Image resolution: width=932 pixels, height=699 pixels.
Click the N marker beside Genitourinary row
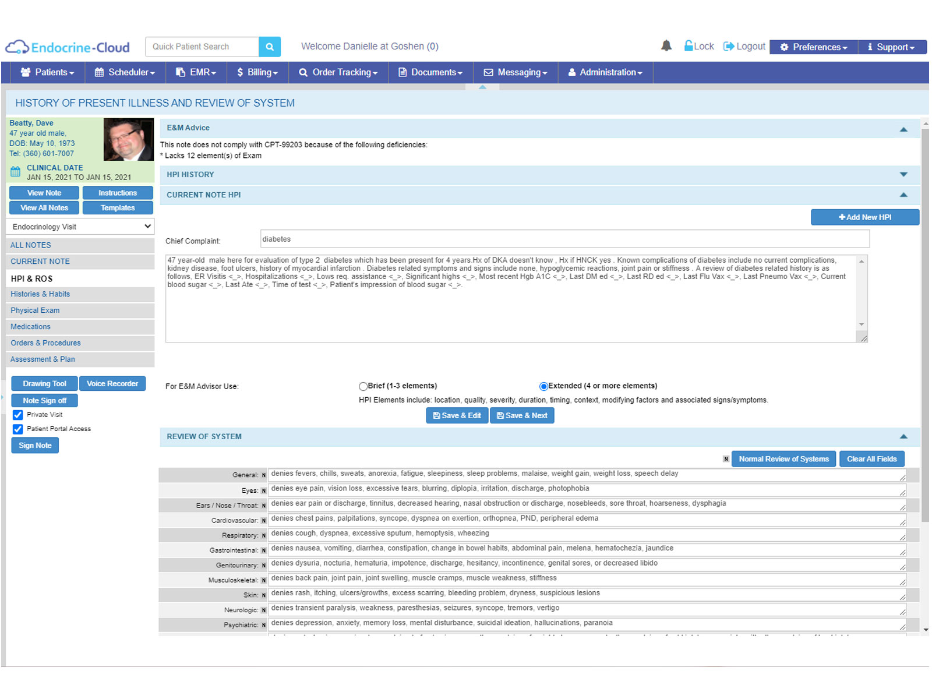coord(263,565)
